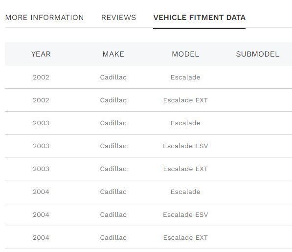292x252 pixels.
Task: Click Escalade EXT in the 2003 row
Action: [x=185, y=169]
